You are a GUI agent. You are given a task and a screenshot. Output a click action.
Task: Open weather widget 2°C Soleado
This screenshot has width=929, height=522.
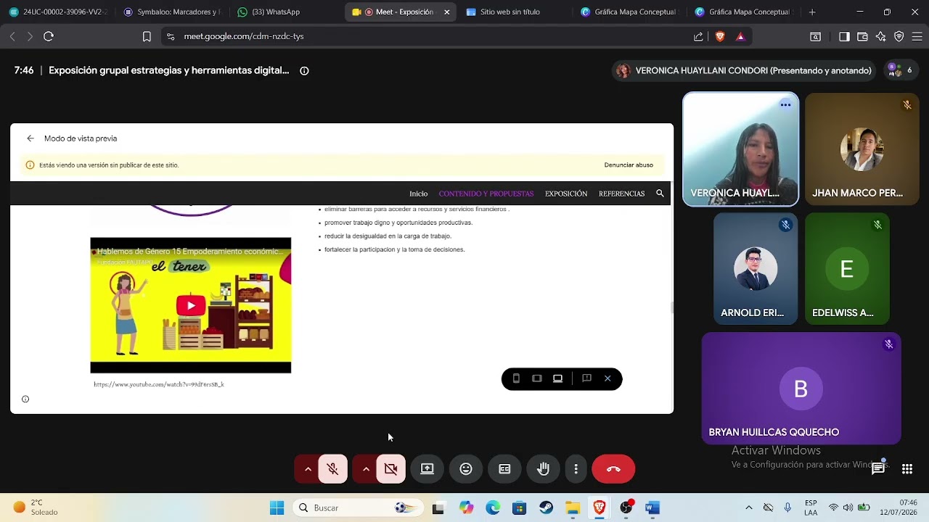pos(36,507)
